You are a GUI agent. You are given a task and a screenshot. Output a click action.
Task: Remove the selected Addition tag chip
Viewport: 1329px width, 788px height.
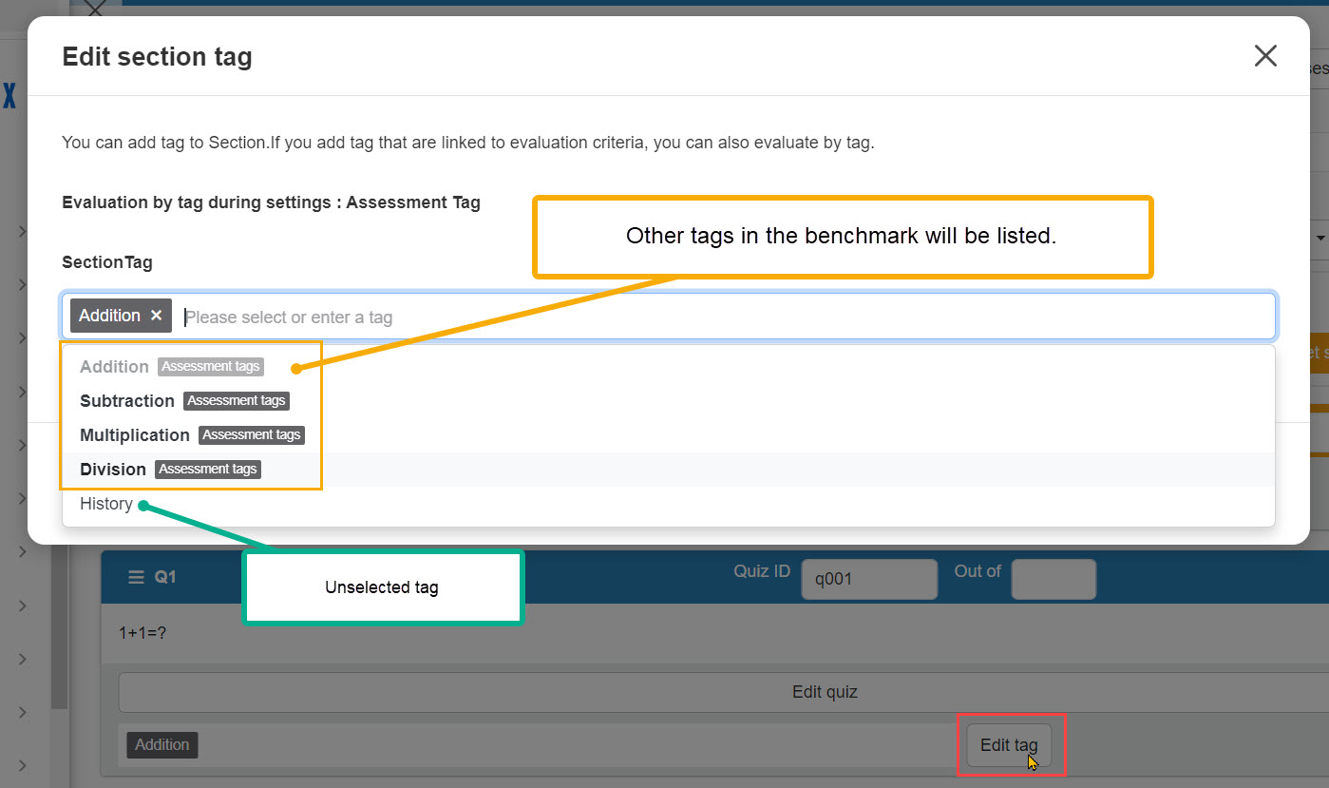[157, 316]
